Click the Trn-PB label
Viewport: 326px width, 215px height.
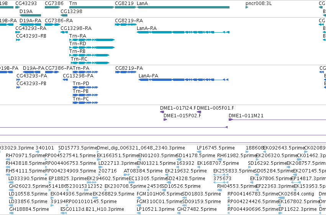80,91
